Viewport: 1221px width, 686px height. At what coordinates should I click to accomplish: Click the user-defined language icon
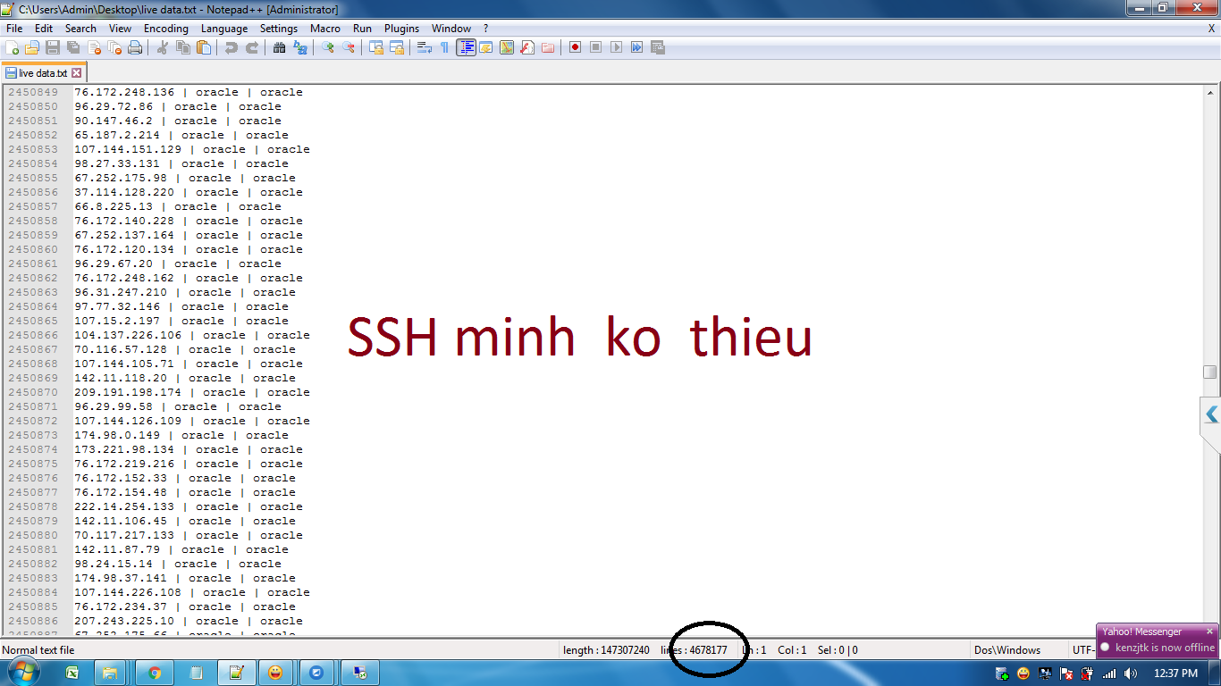pyautogui.click(x=486, y=47)
